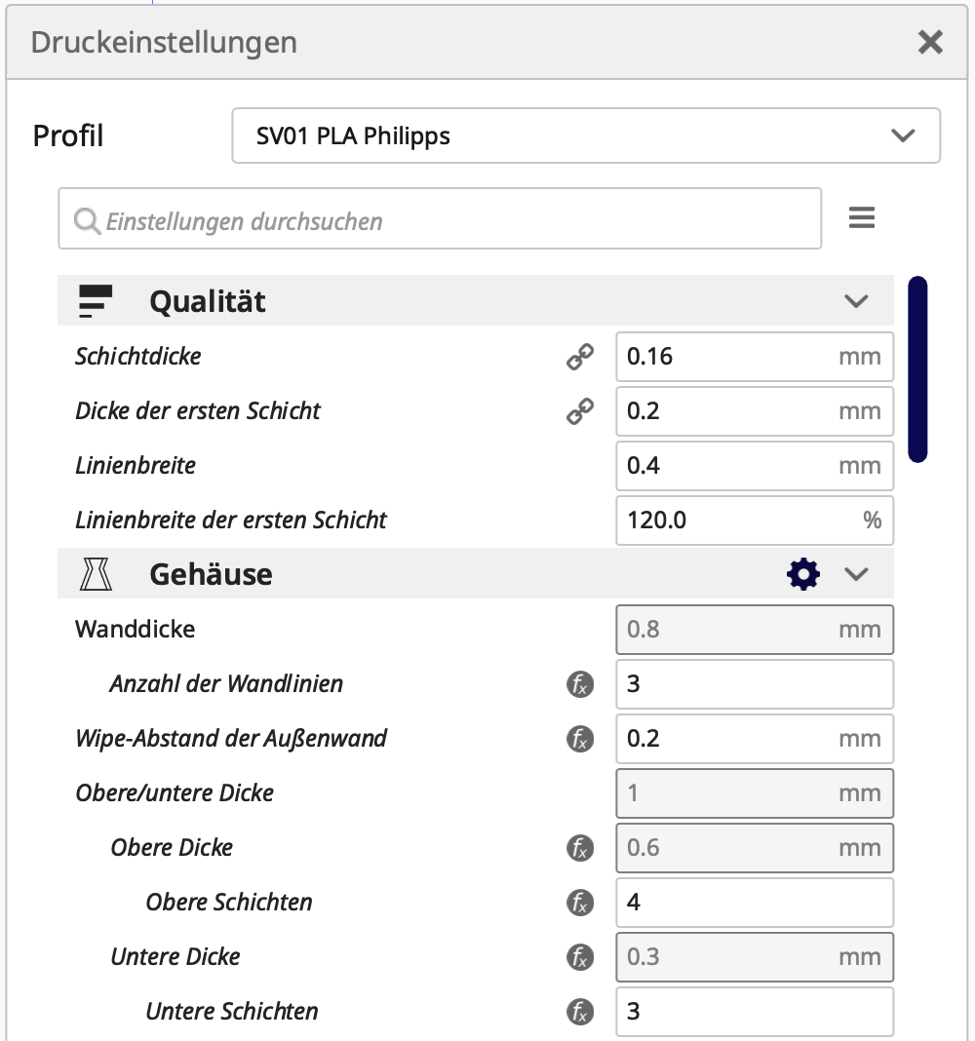Collapse the Gehäuse section chevron
975x1041 pixels.
[x=856, y=573]
